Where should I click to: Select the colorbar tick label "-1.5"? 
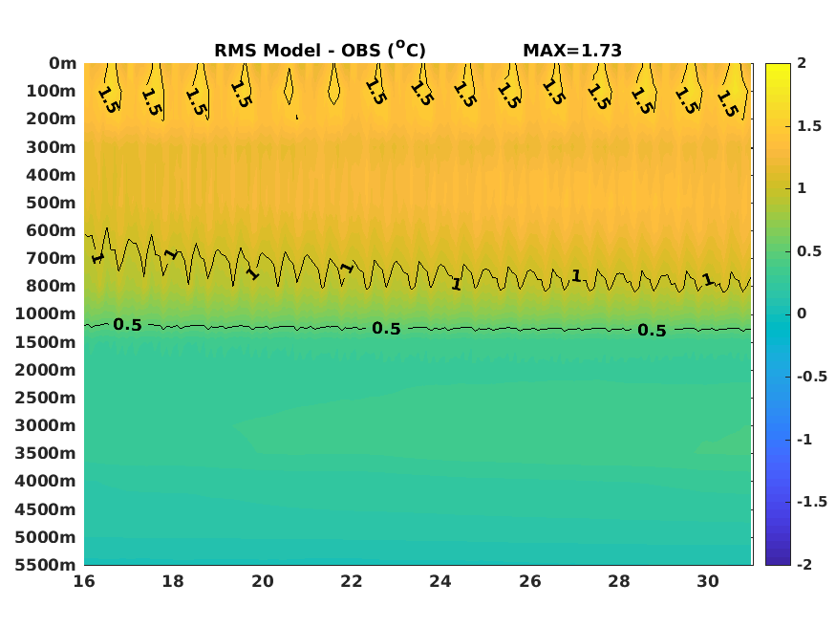pos(812,501)
